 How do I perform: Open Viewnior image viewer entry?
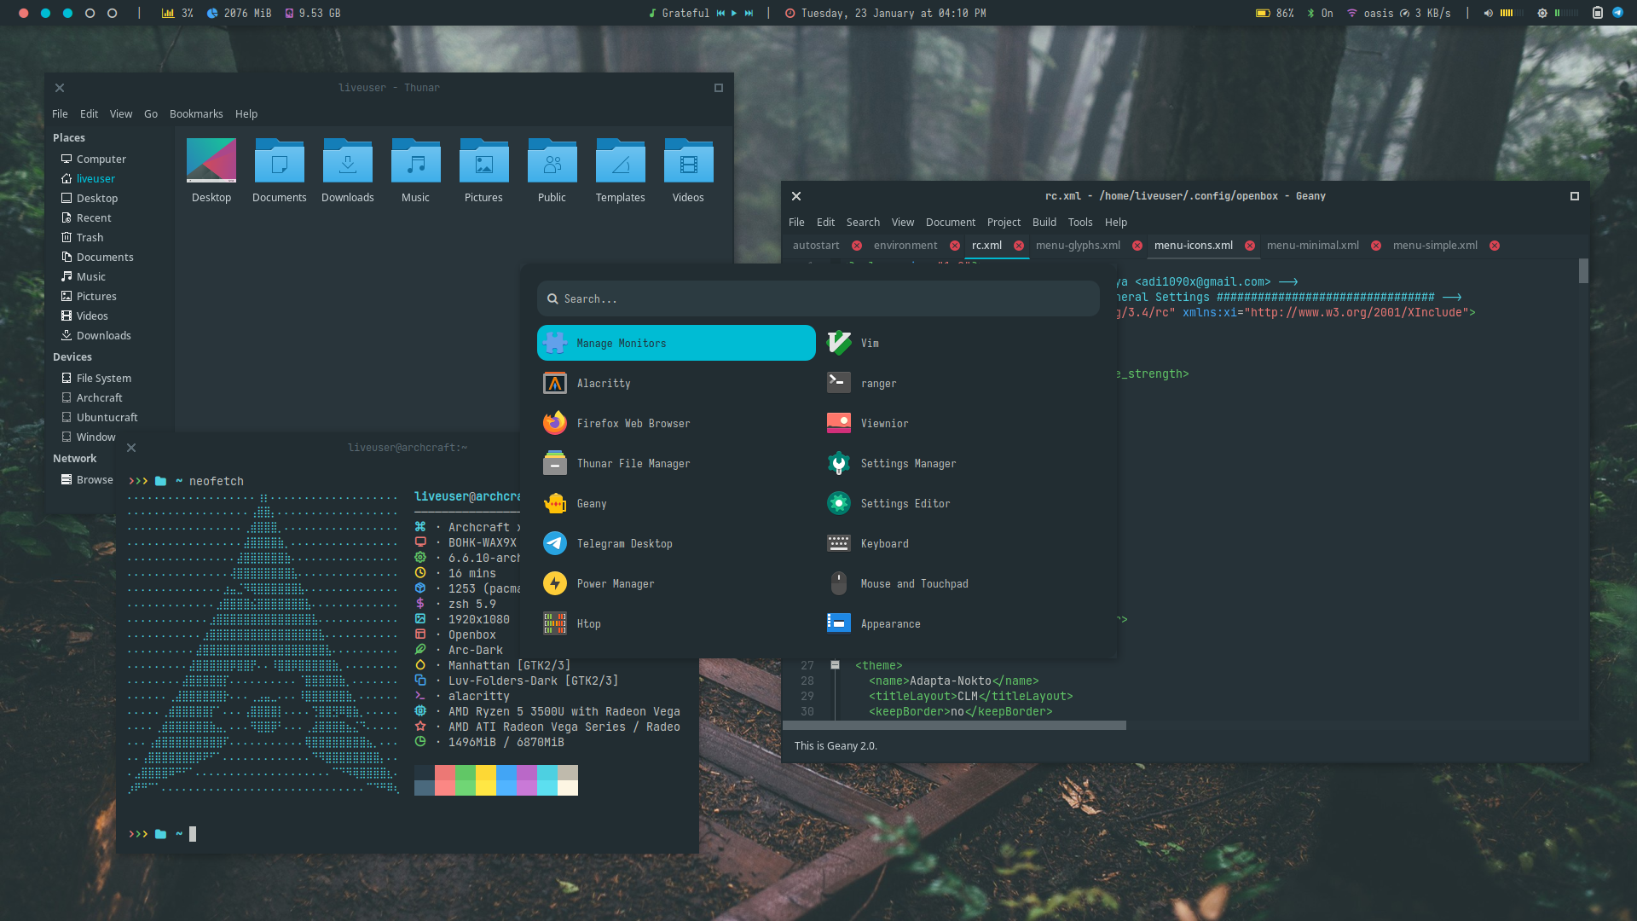[x=883, y=423]
